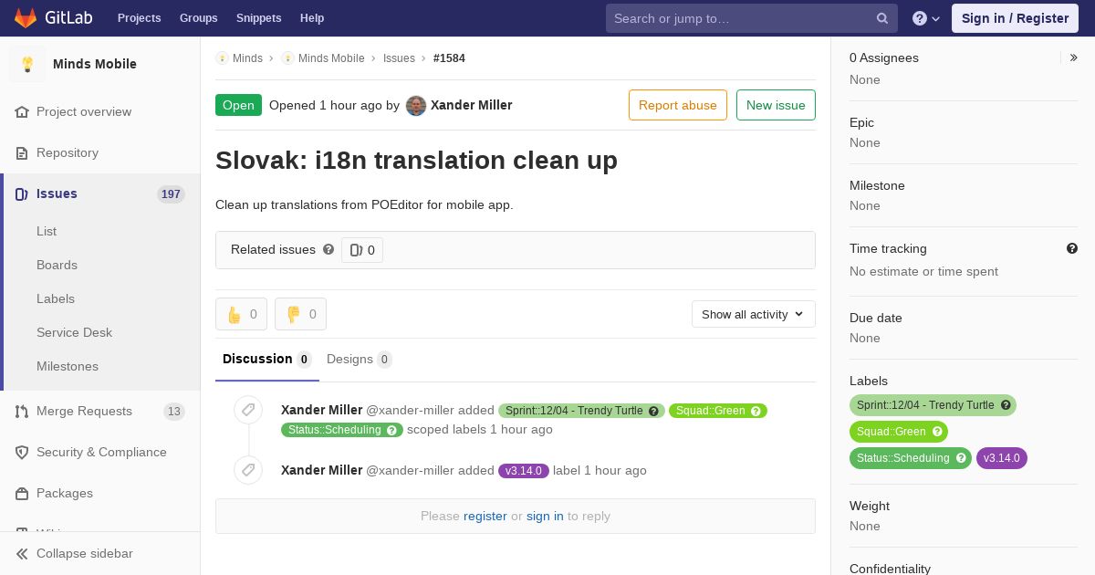Image resolution: width=1095 pixels, height=575 pixels.
Task: Click the label tag icon for scoped labels note
Action: pyautogui.click(x=248, y=410)
